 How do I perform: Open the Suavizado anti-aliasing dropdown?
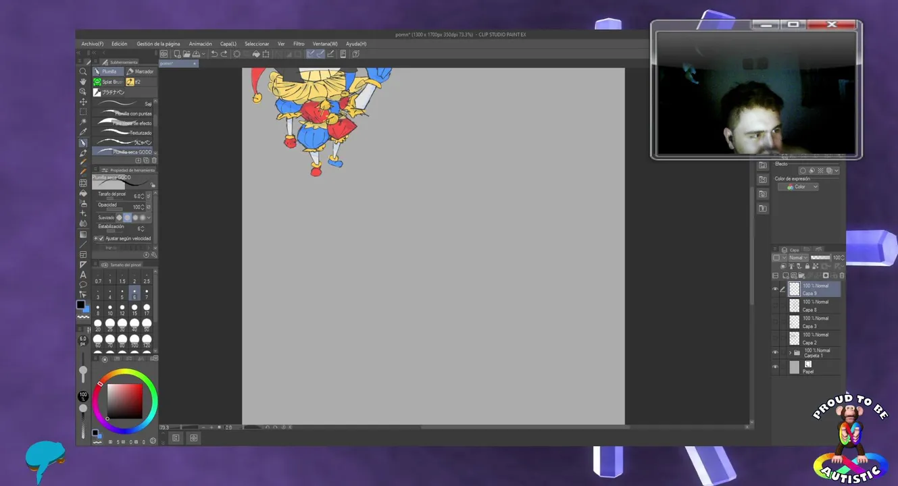(149, 217)
